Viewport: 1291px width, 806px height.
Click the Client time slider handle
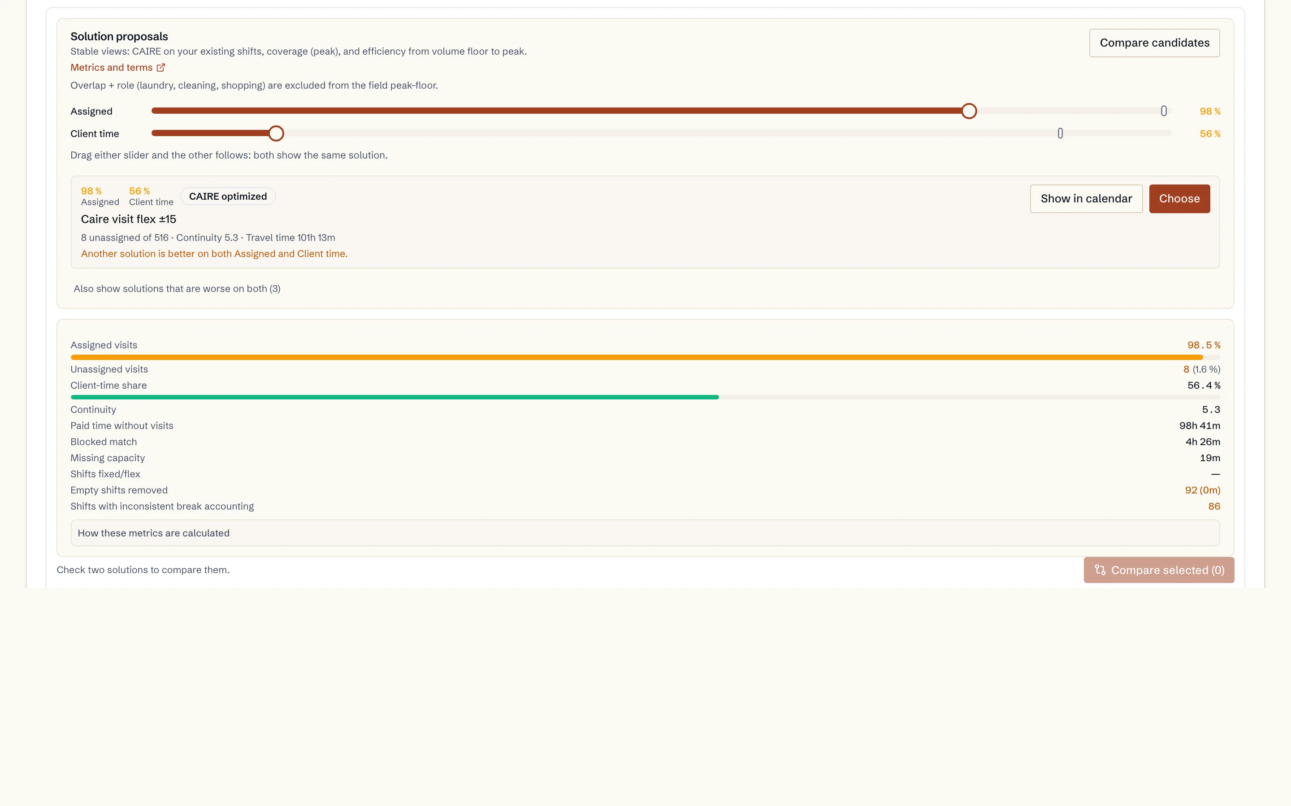[x=276, y=133]
